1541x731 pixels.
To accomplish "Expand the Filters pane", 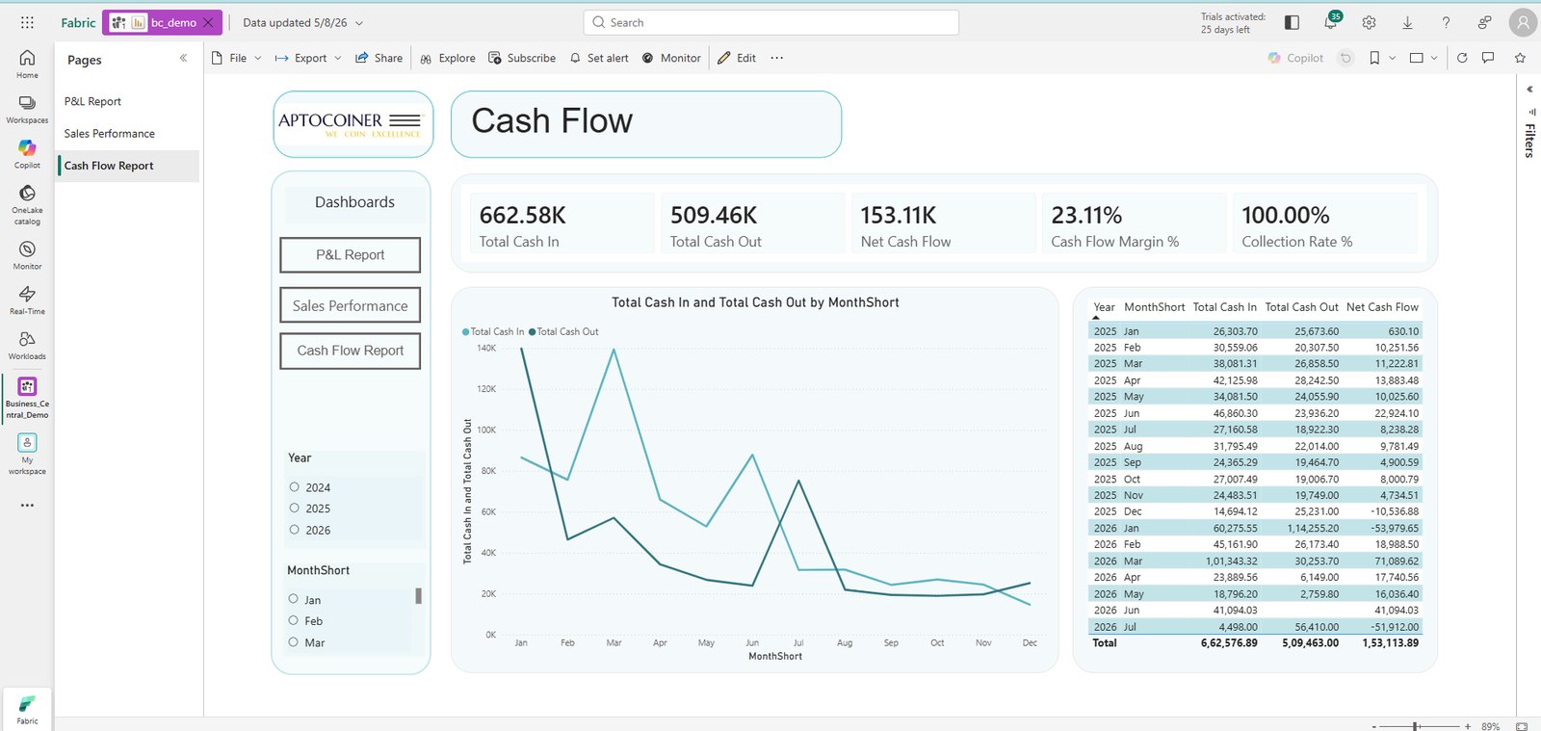I will (1529, 89).
